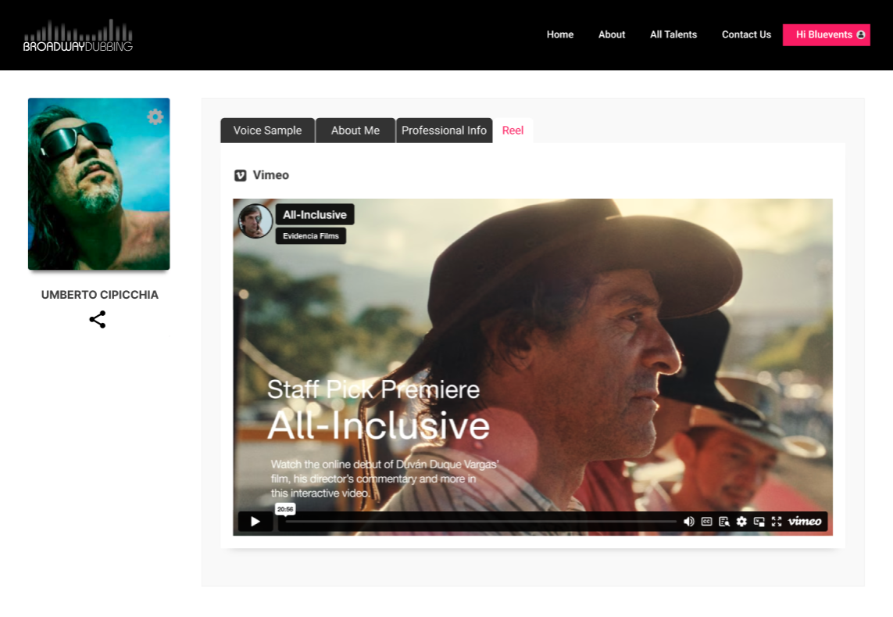Play the All-Inclusive video
This screenshot has height=617, width=893.
point(255,521)
